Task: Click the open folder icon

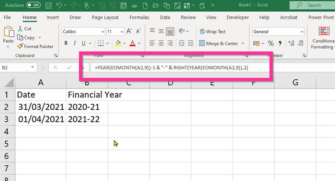Action: (156, 5)
